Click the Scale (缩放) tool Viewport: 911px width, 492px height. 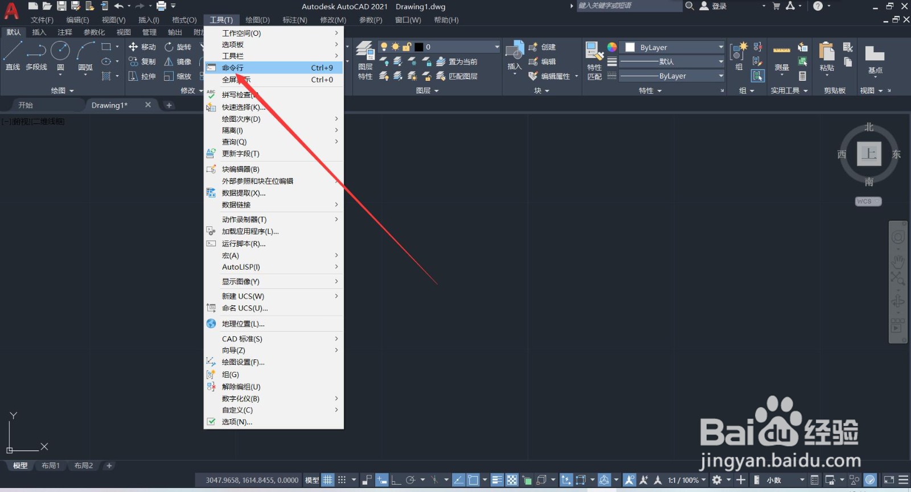coord(178,76)
